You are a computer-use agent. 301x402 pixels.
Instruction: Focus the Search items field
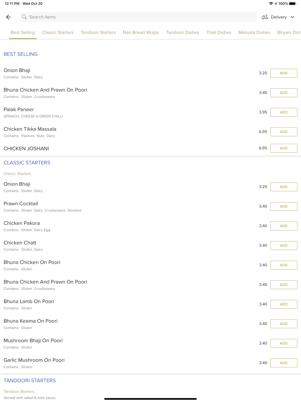138,17
